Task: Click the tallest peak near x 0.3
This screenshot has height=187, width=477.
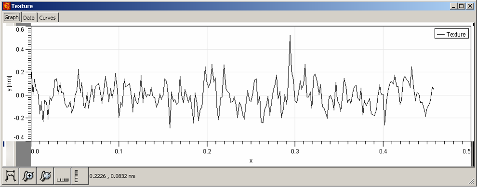Action: tap(290, 36)
